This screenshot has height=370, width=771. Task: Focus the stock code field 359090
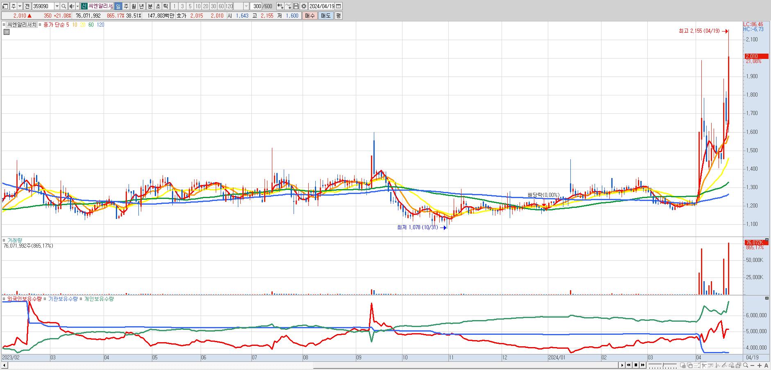[43, 6]
